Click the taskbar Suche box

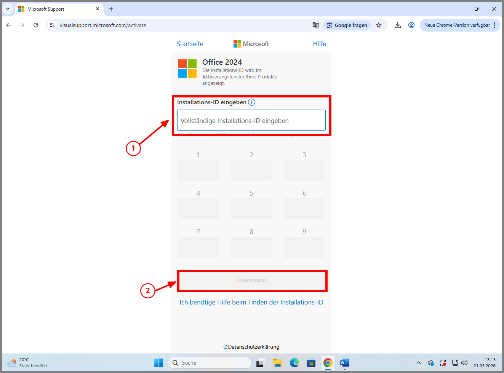coord(210,363)
